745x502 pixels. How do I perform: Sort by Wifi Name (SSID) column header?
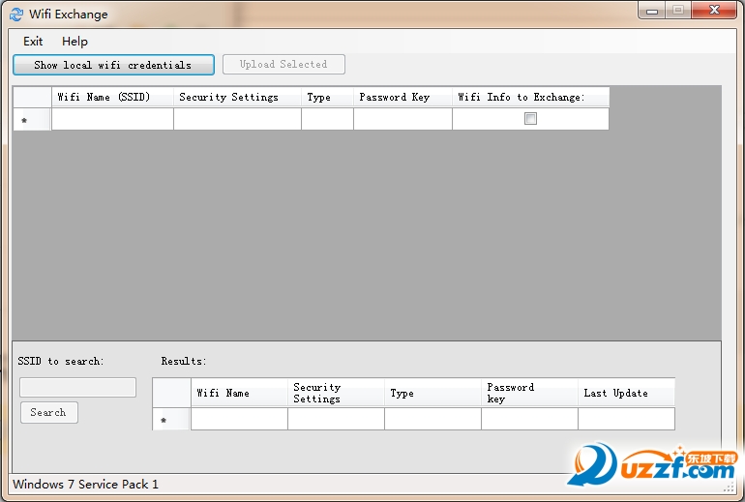coord(112,97)
